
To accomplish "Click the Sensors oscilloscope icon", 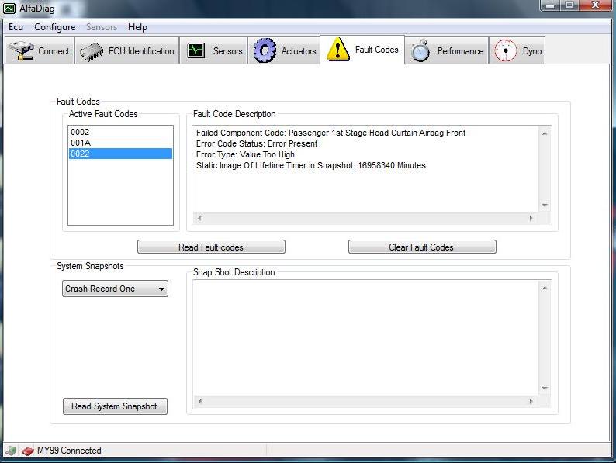I will coord(196,51).
